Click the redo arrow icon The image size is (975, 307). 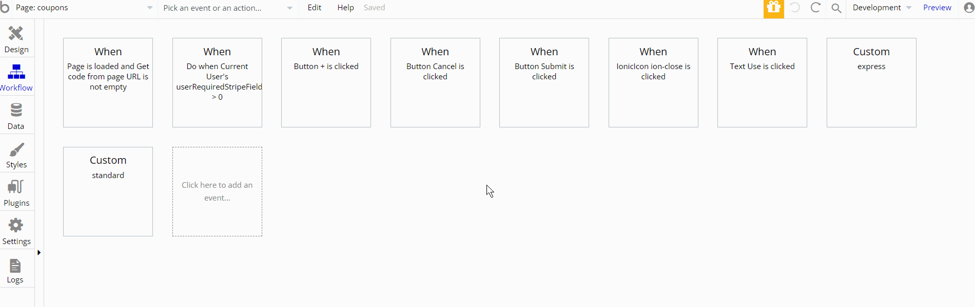(815, 8)
